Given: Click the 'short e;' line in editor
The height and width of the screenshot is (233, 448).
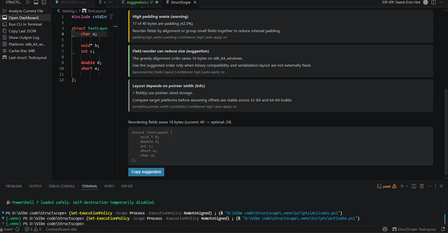Looking at the screenshot, I should [90, 68].
